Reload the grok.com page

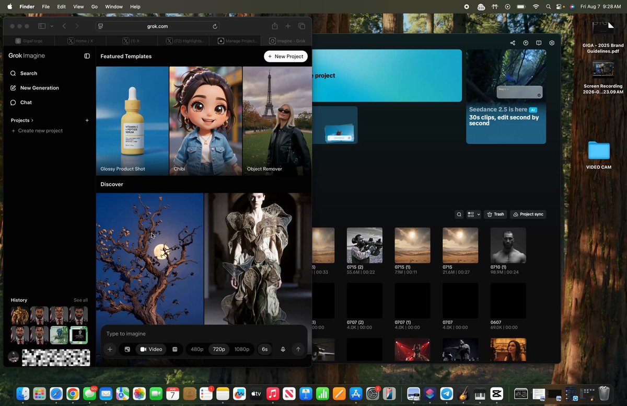(215, 26)
